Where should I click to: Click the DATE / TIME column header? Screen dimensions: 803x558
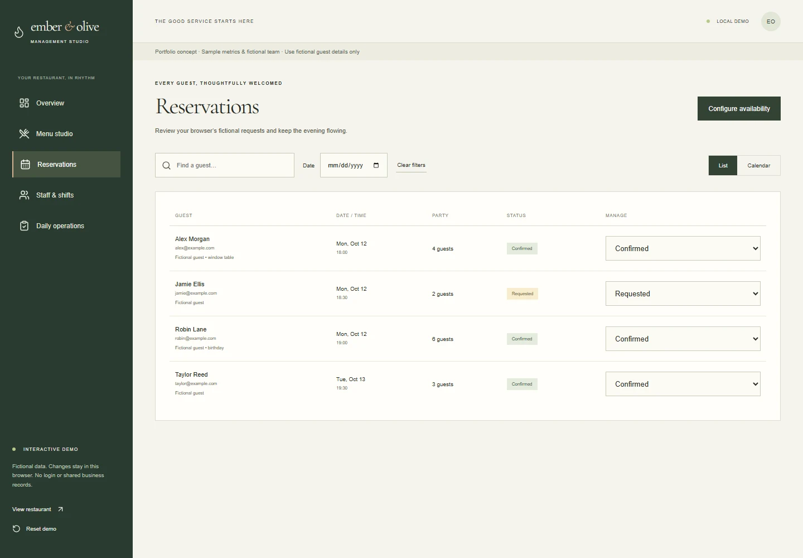[351, 215]
